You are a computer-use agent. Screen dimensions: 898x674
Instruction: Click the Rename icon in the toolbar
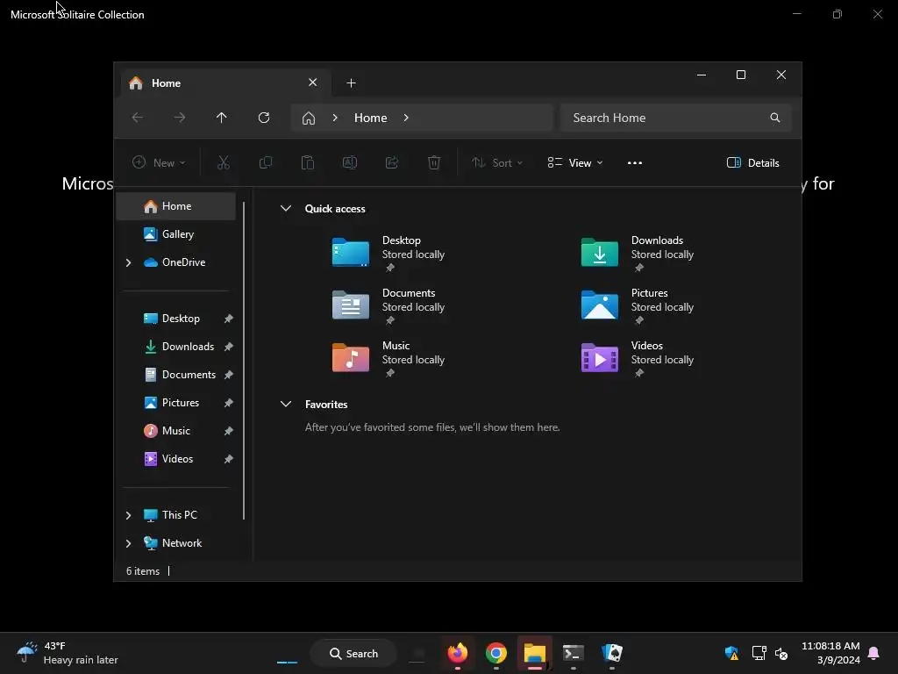pyautogui.click(x=350, y=162)
